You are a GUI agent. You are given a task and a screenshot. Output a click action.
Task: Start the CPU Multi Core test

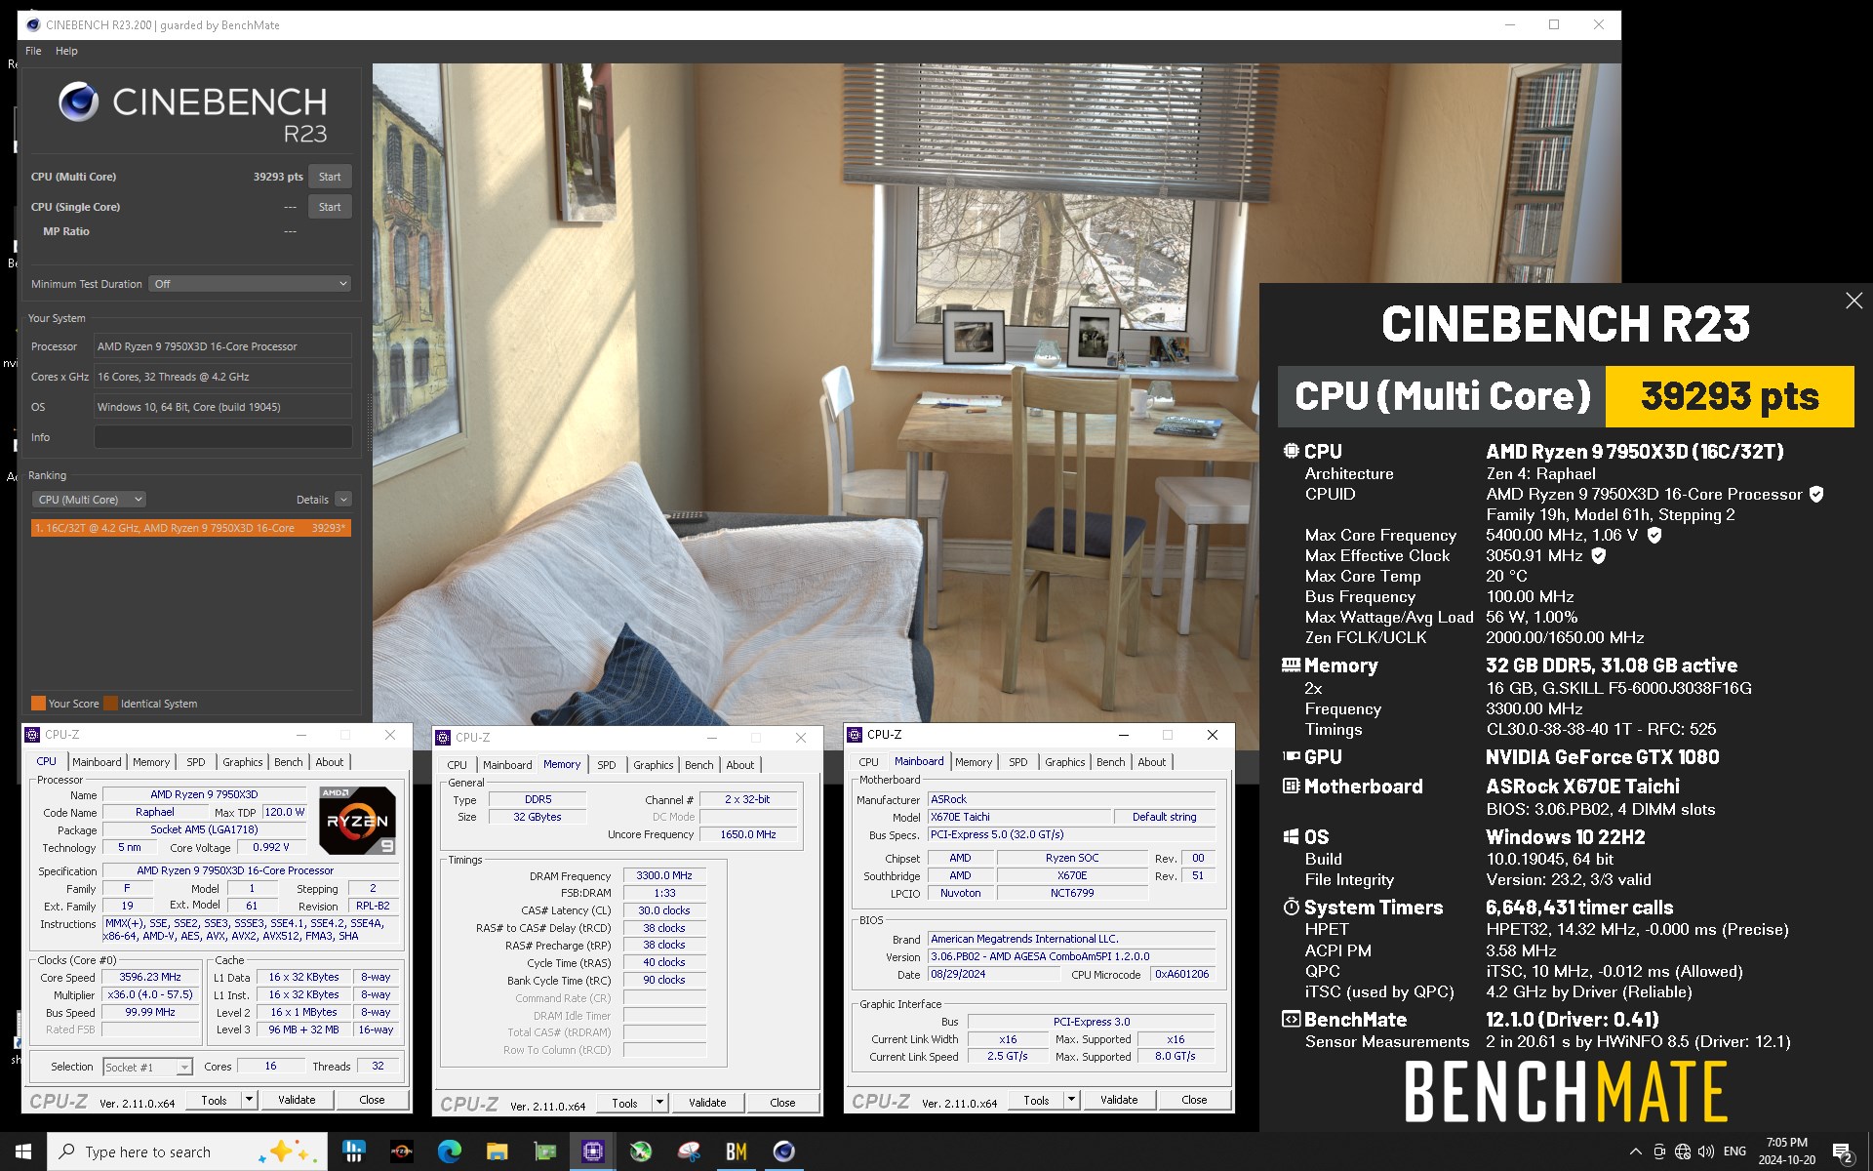point(330,177)
